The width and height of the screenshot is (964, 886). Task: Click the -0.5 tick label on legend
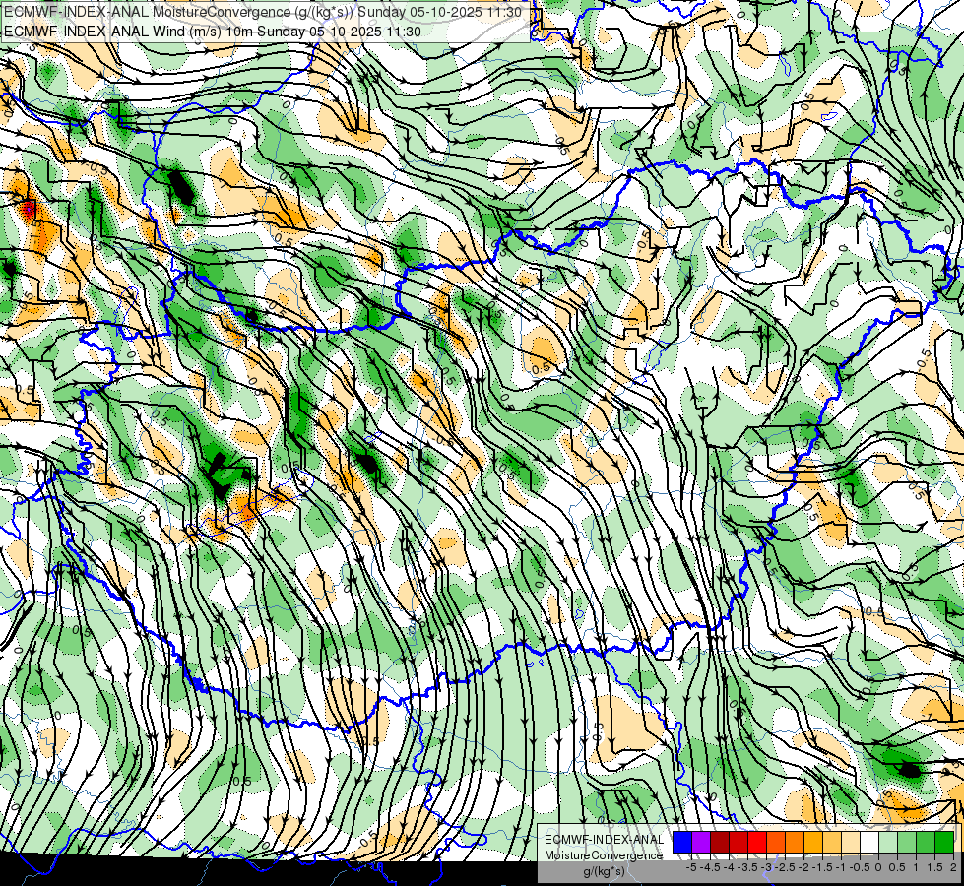coord(860,867)
